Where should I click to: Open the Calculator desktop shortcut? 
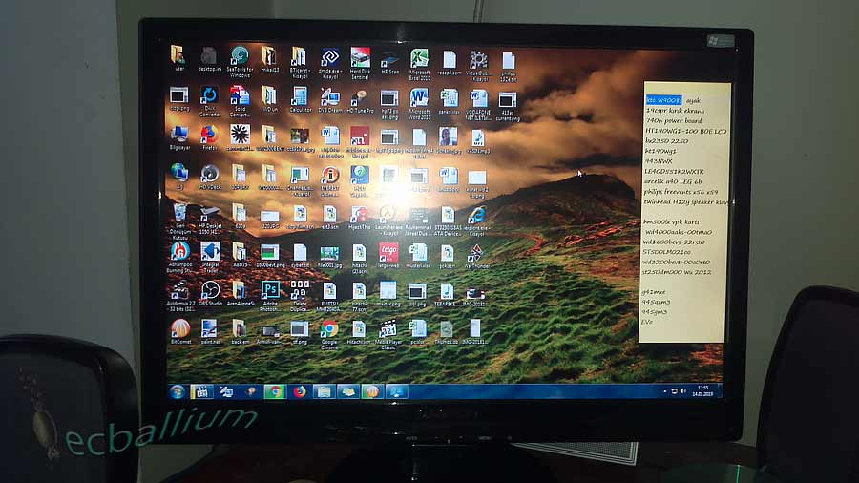(x=300, y=97)
